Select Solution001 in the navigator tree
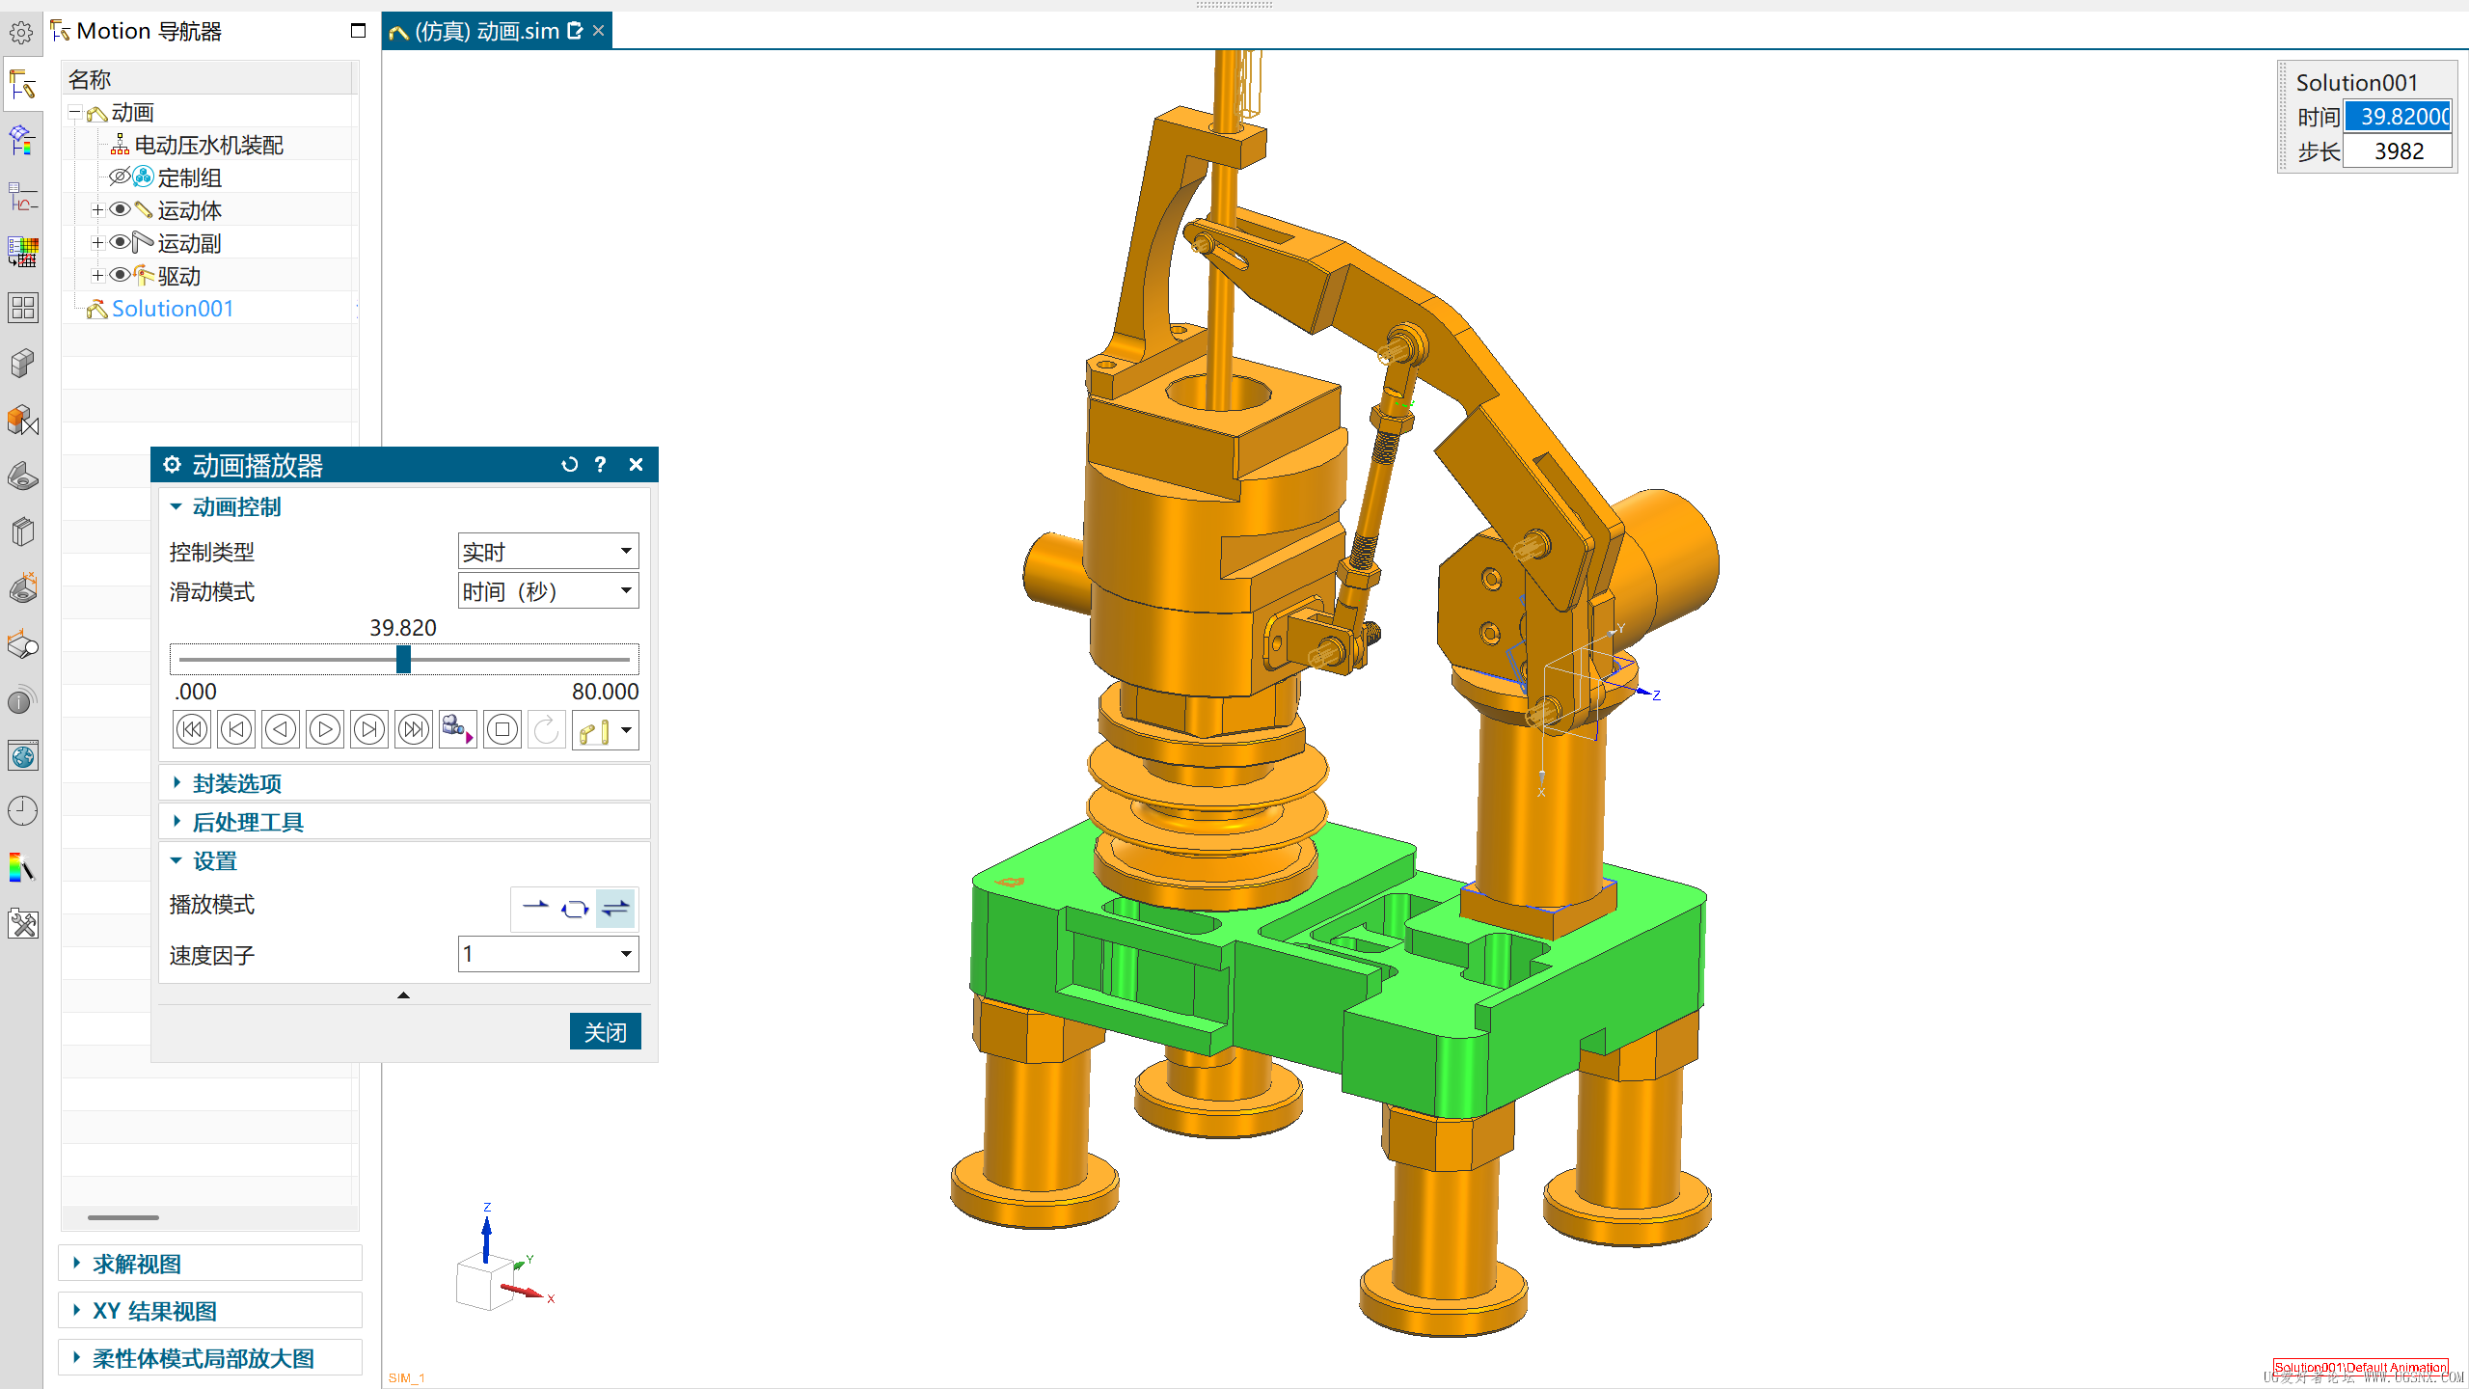Viewport: 2469px width, 1389px height. point(172,309)
